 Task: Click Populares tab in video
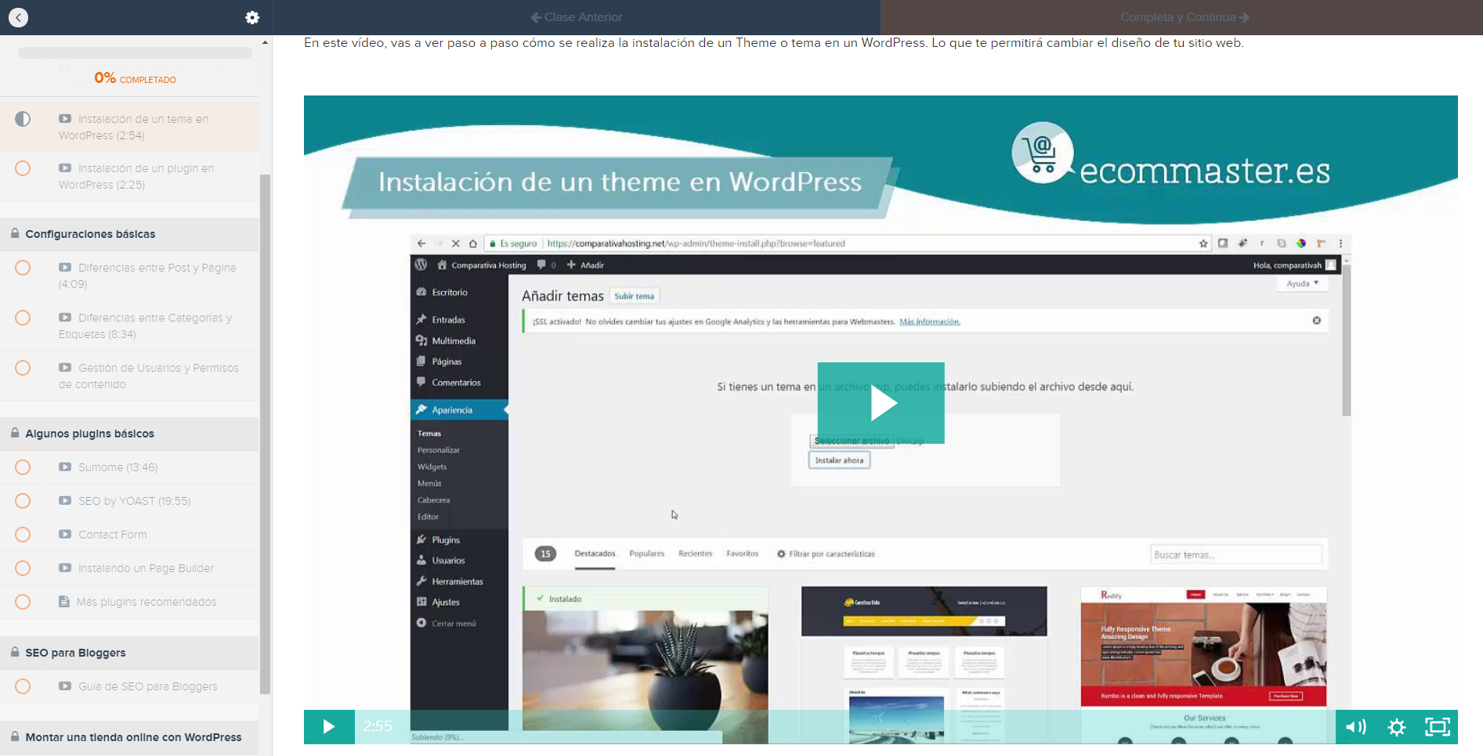(x=646, y=553)
